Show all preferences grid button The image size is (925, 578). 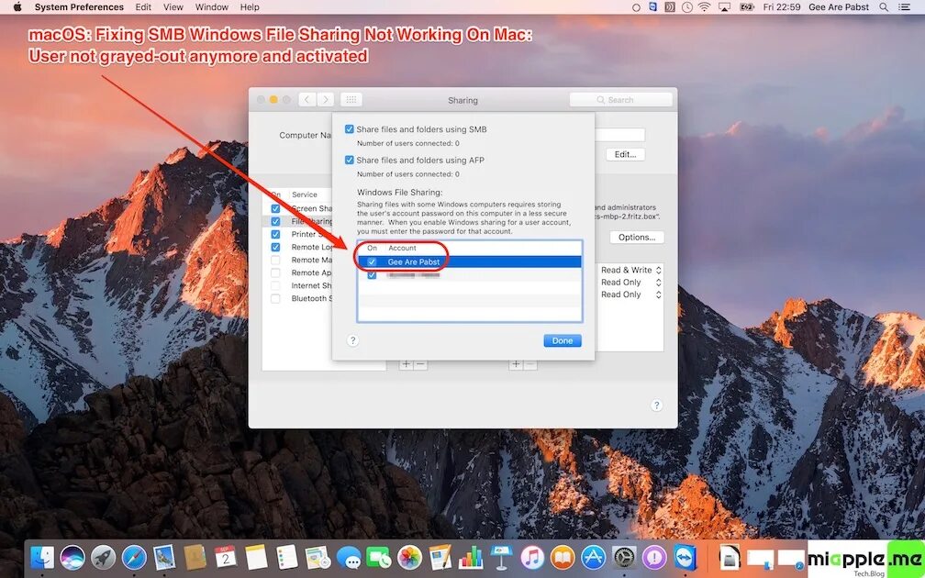[x=351, y=100]
